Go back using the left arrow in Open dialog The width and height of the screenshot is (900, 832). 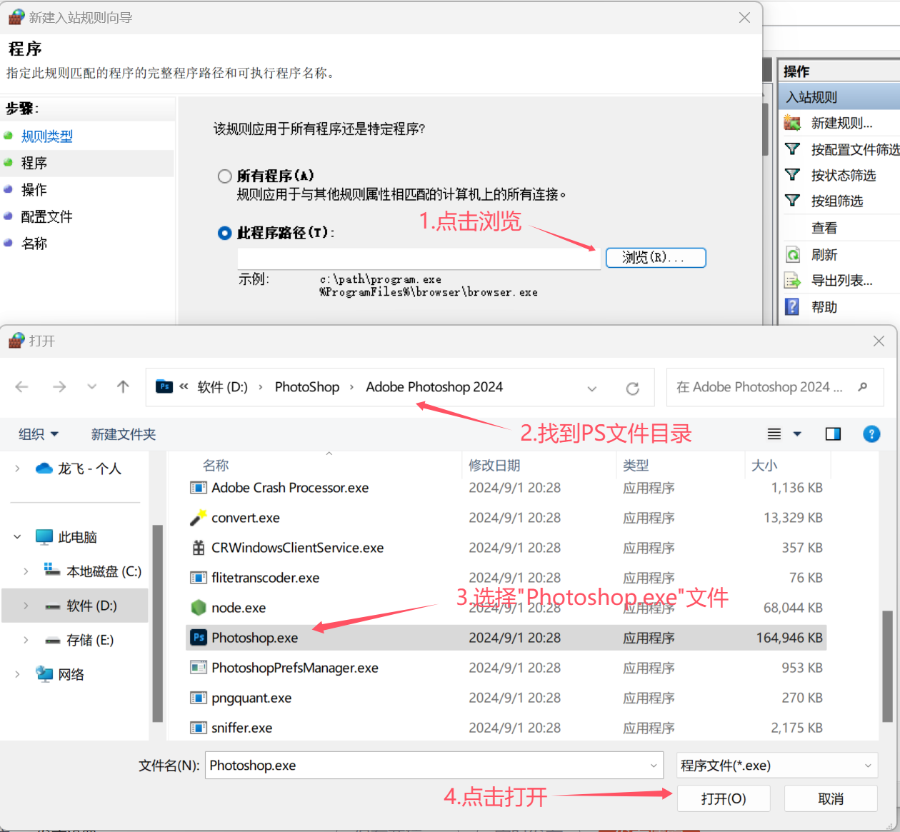point(22,386)
